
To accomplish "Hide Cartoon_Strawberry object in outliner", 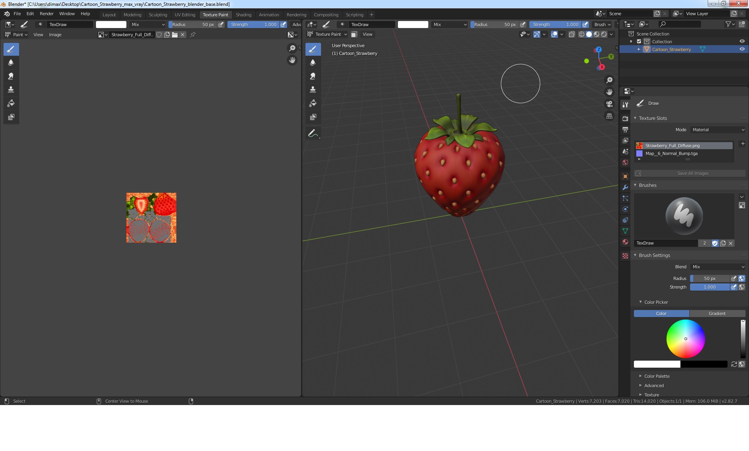I will click(742, 49).
